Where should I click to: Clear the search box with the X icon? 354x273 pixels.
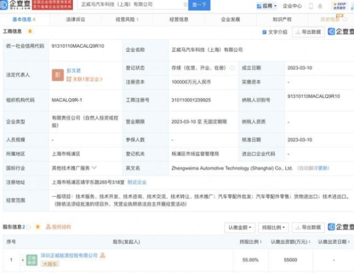[x=185, y=5]
